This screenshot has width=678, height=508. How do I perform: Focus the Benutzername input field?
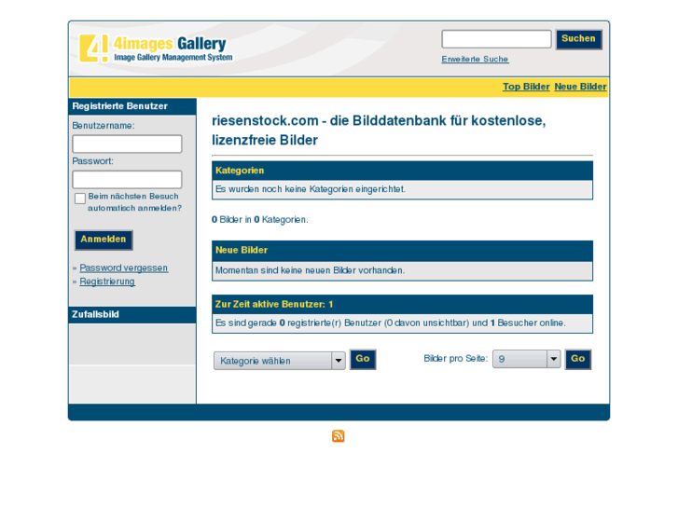pos(127,144)
